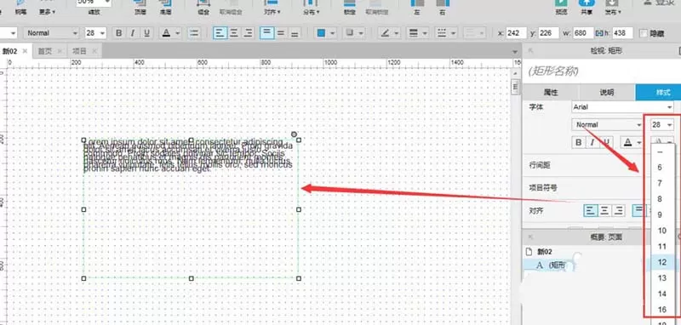Choose font size 16 from list
681x325 pixels.
pyautogui.click(x=662, y=310)
